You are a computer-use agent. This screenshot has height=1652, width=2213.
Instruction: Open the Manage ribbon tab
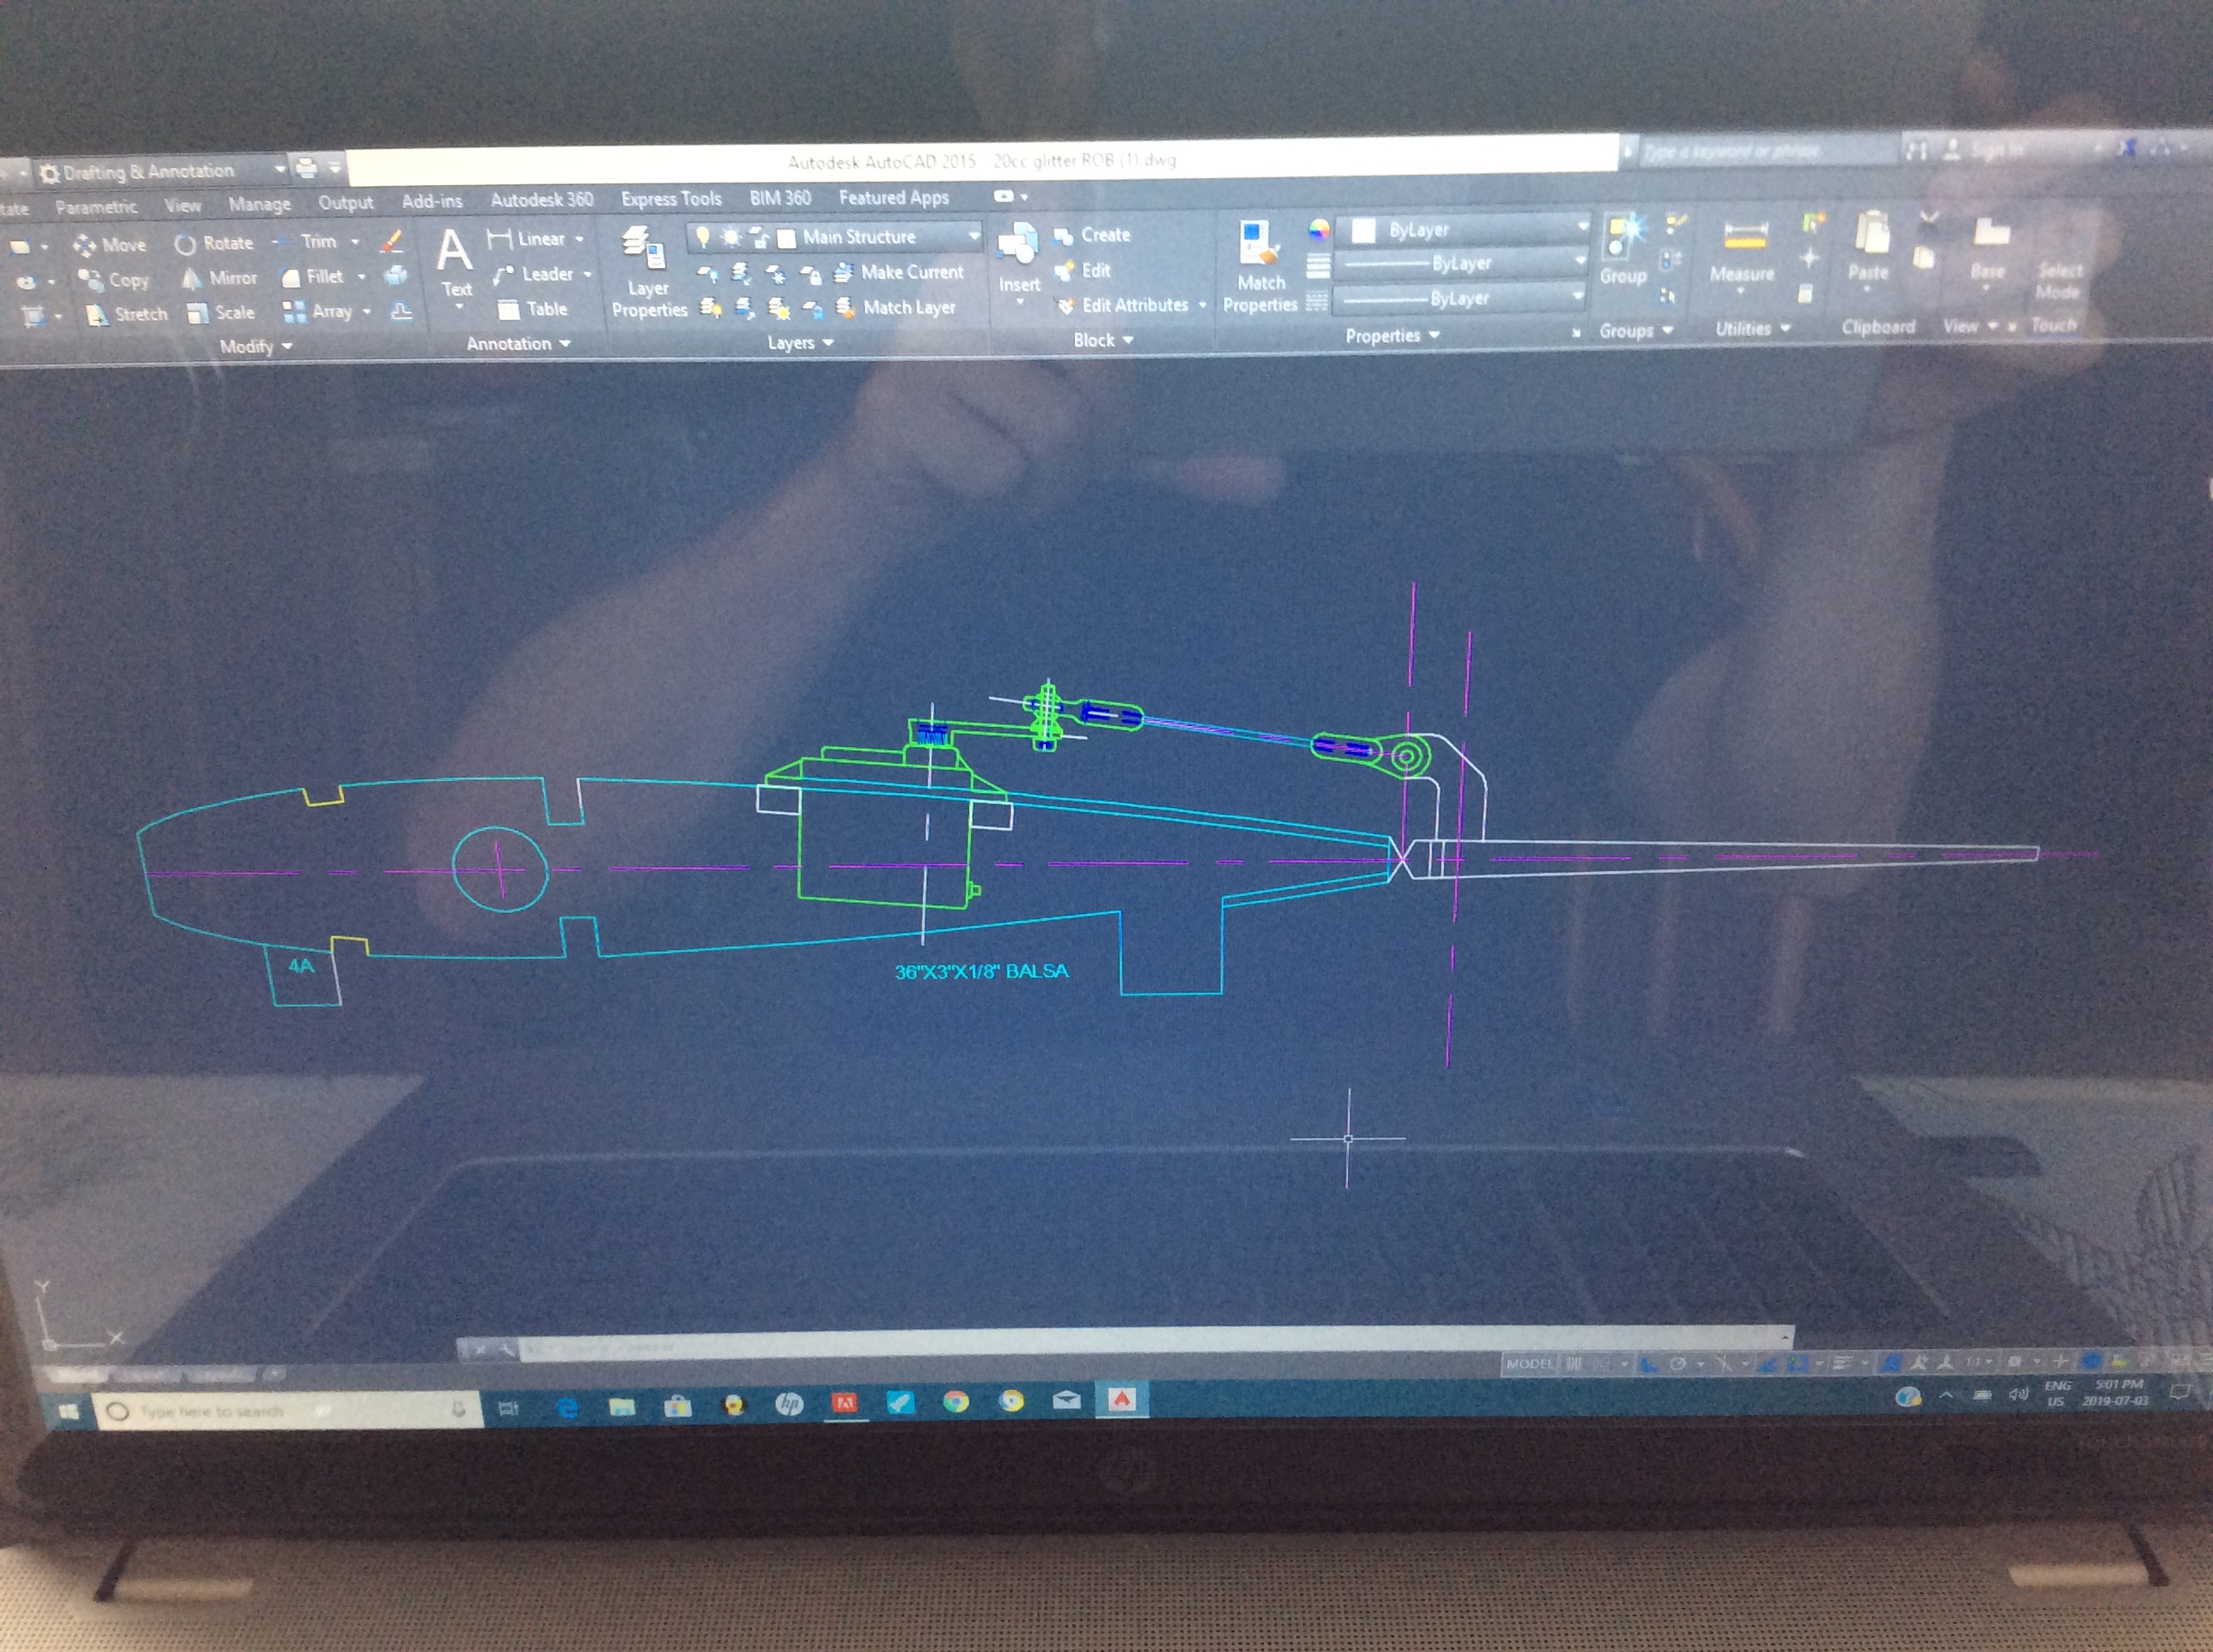click(259, 204)
